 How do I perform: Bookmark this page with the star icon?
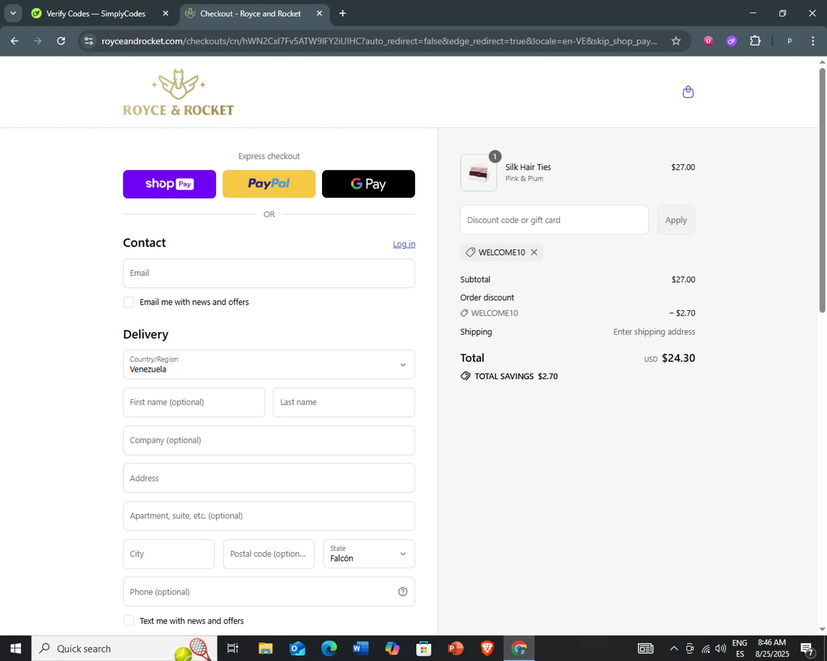pyautogui.click(x=676, y=41)
